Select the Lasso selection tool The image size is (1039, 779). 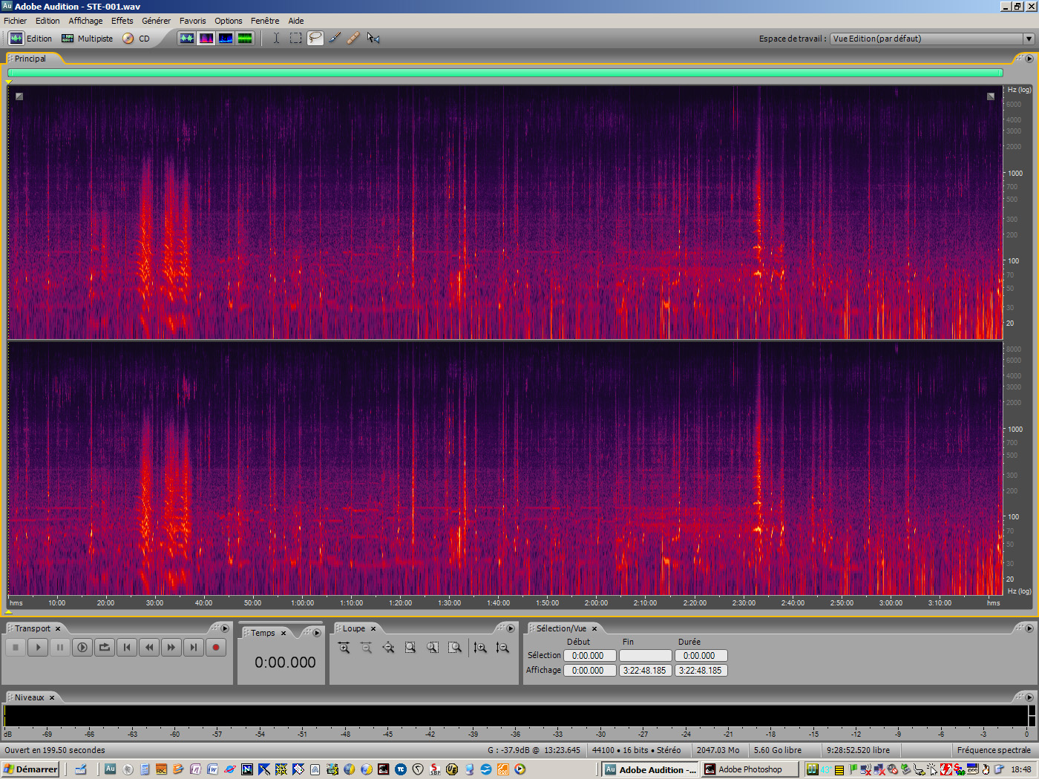point(315,38)
